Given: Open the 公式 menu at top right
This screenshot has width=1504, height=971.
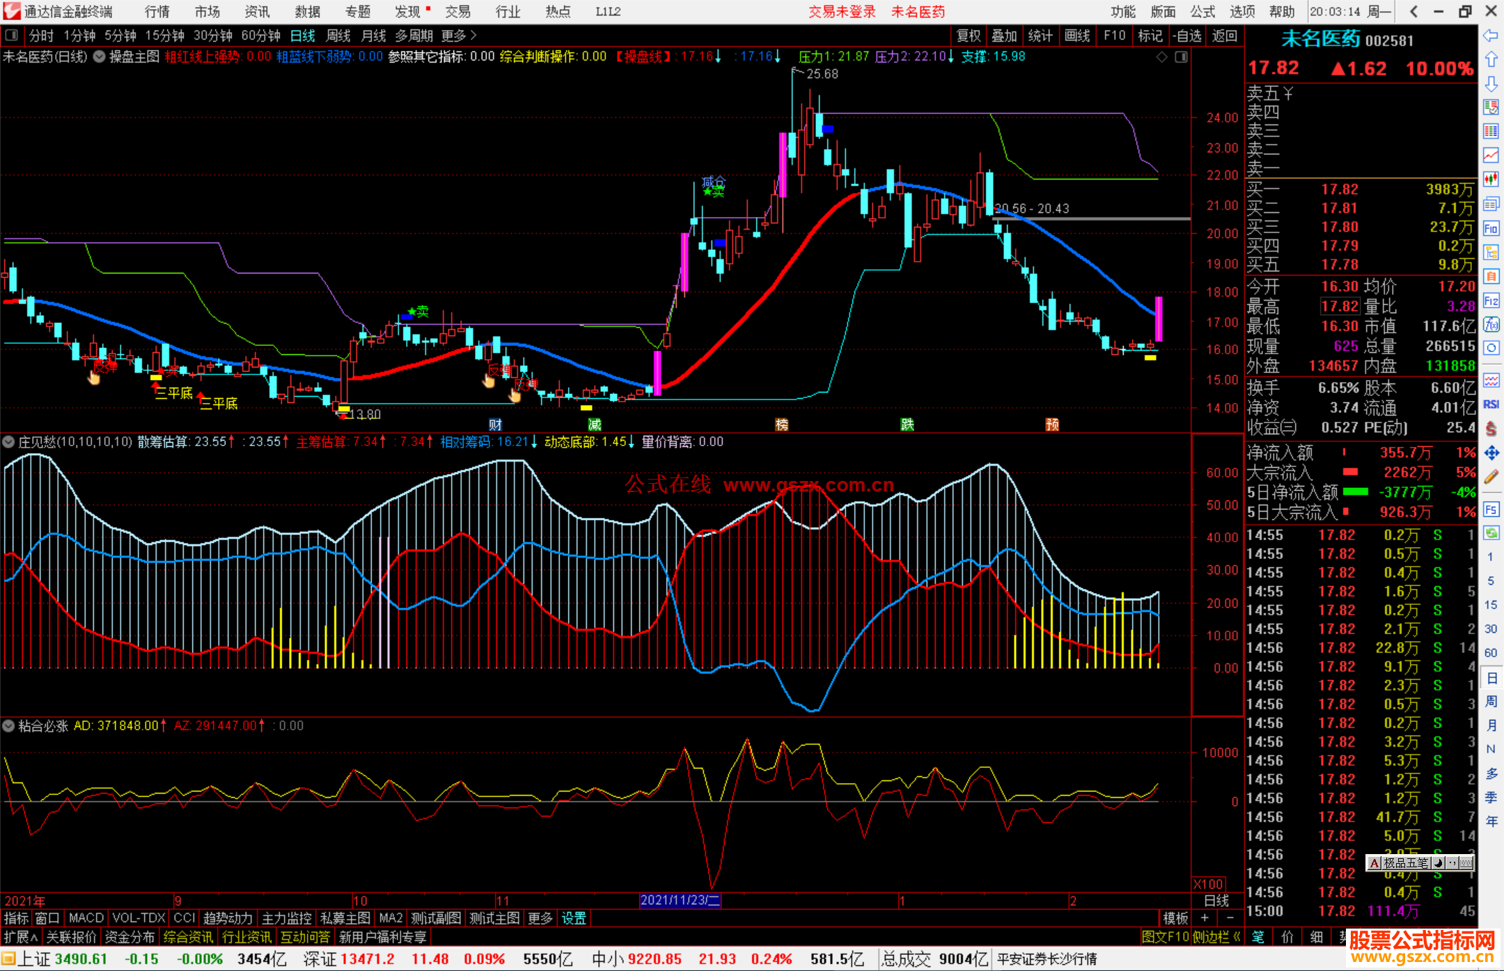Looking at the screenshot, I should 1203,12.
